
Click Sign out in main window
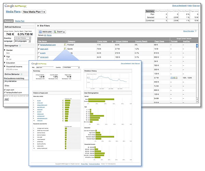[x=196, y=5]
